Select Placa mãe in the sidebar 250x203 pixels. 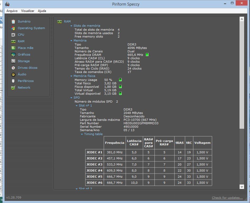(25, 48)
